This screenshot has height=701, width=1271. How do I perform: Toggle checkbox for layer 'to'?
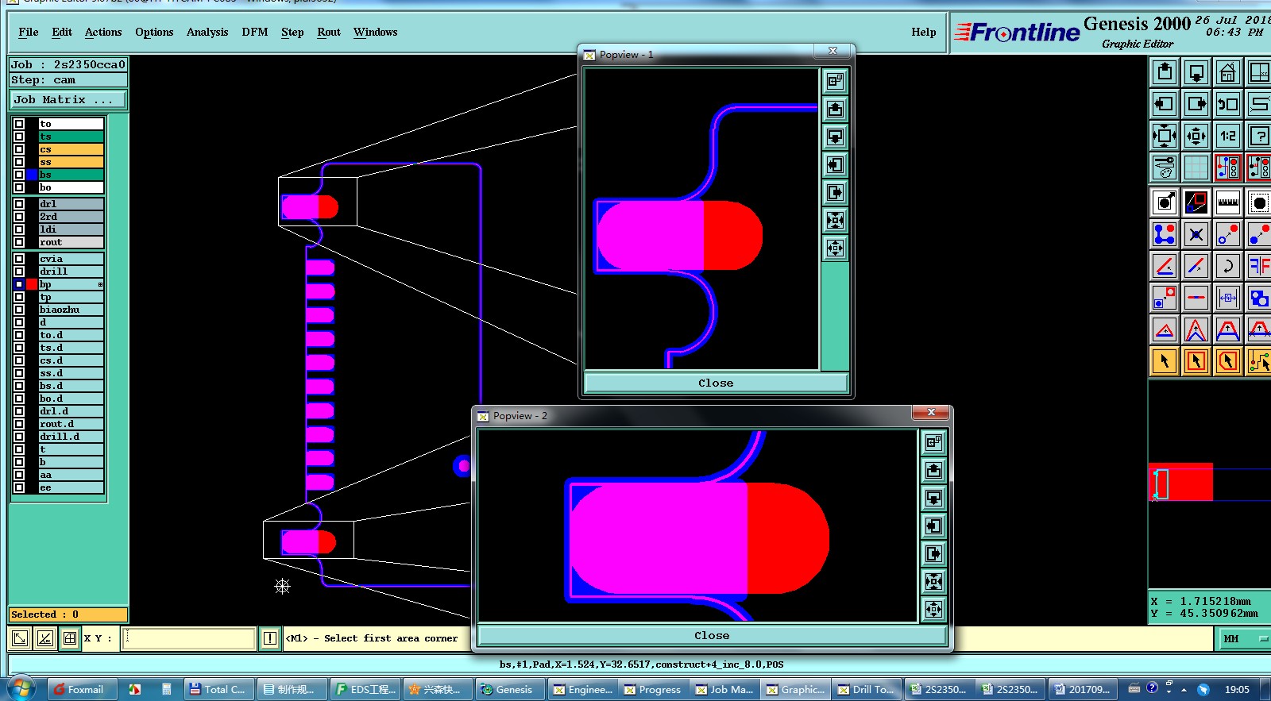[x=19, y=124]
